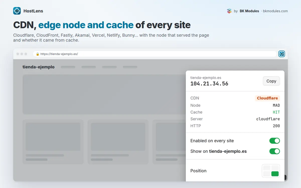Click the HostLens logo icon

17,11
